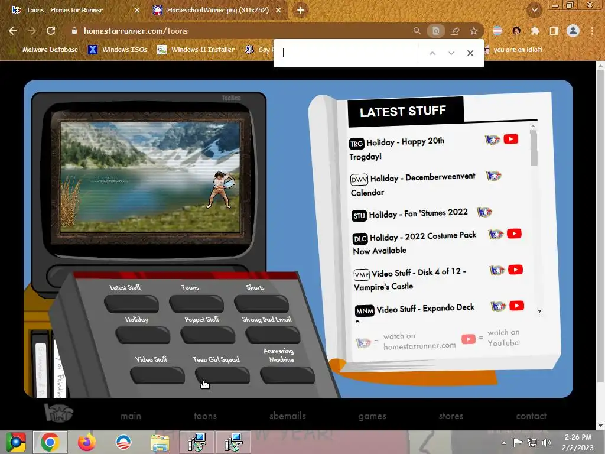Open Malware Database bookmark

point(45,50)
